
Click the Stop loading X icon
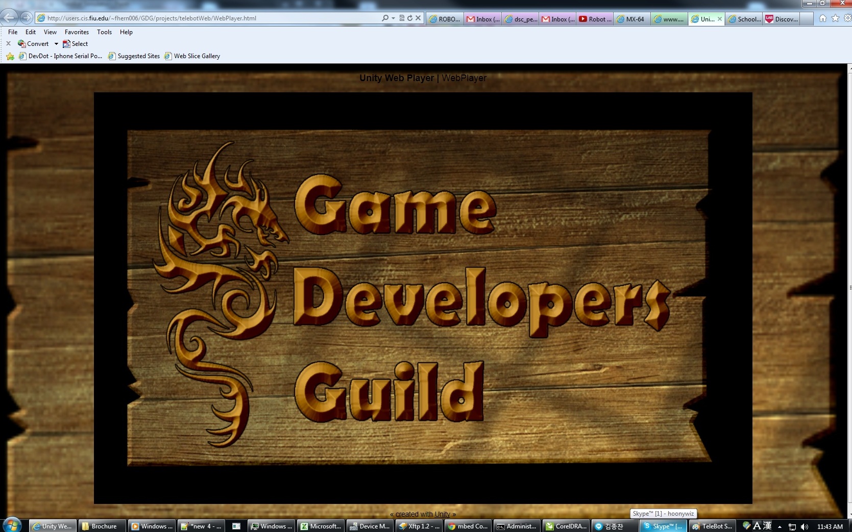[x=418, y=18]
